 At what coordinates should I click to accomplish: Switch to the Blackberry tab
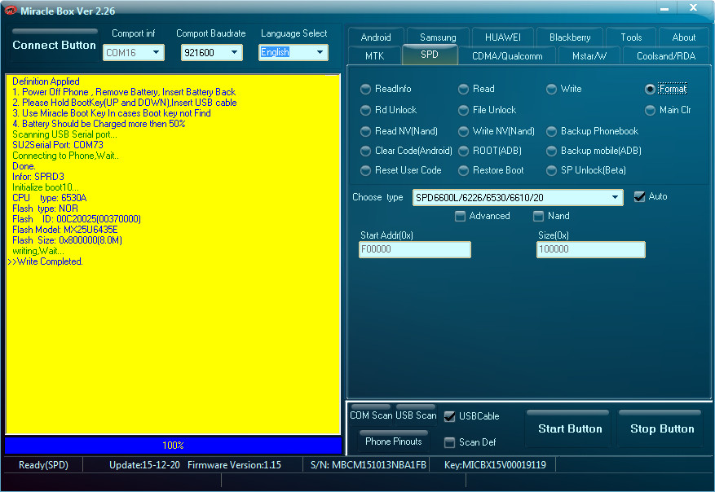(570, 37)
